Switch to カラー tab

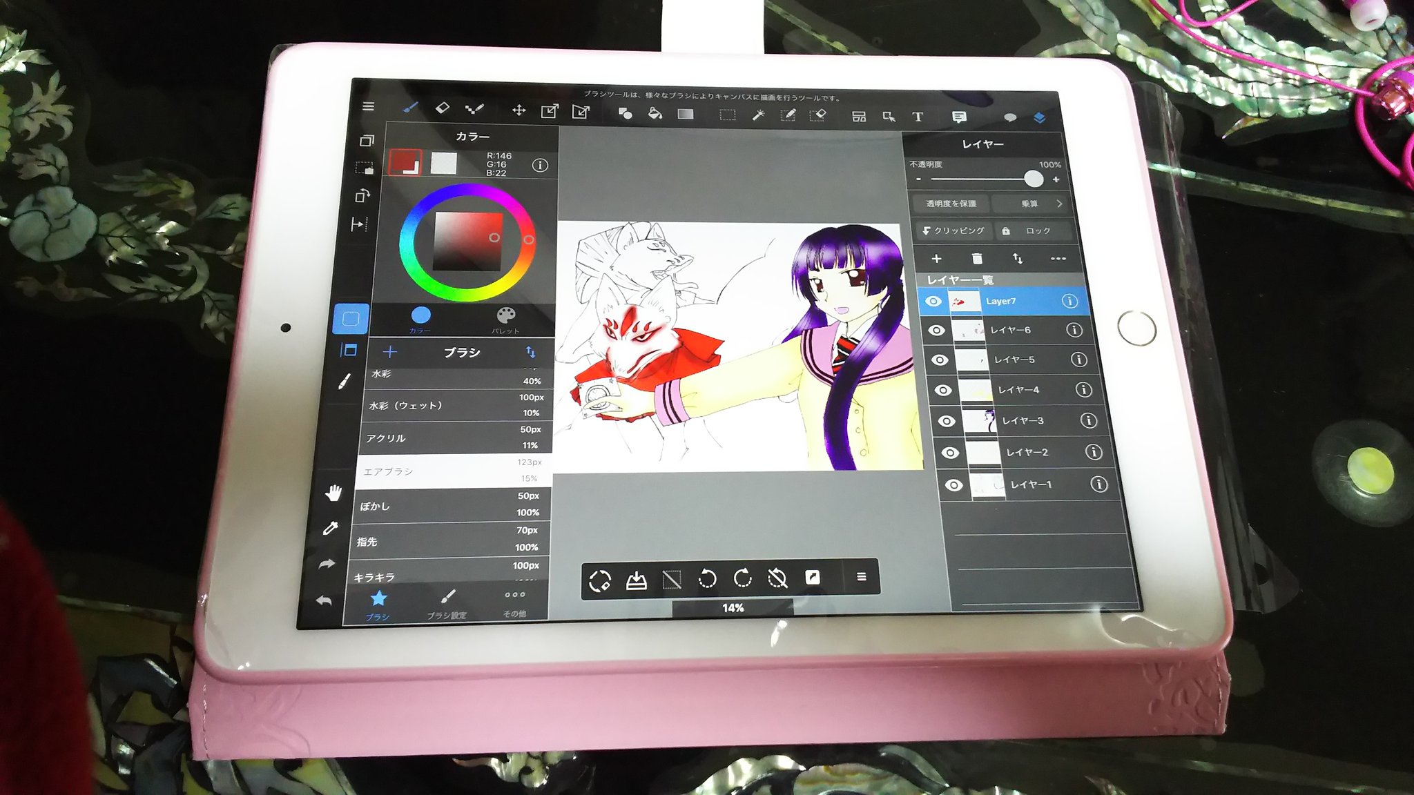tap(420, 320)
